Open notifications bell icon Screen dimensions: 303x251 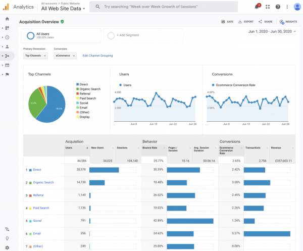(x=257, y=7)
